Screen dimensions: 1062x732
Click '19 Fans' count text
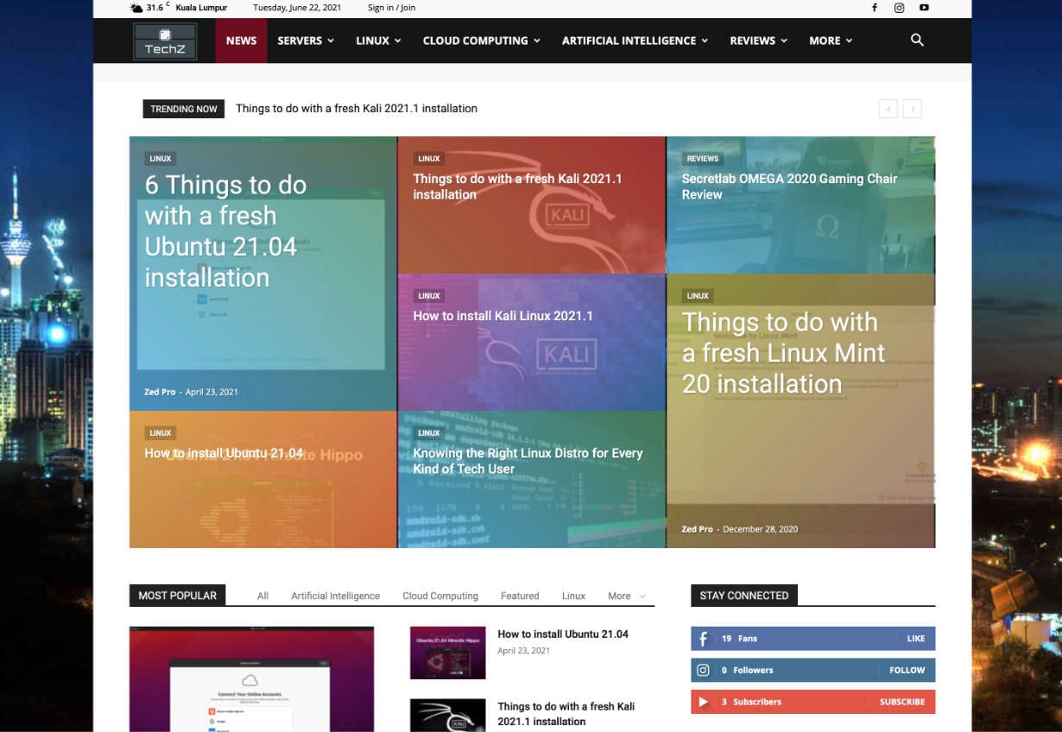[739, 639]
